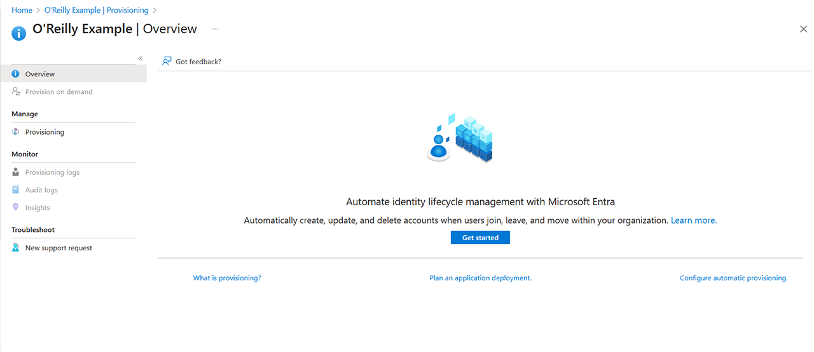Click the Overview info icon in sidebar
This screenshot has width=814, height=352.
pyautogui.click(x=16, y=74)
